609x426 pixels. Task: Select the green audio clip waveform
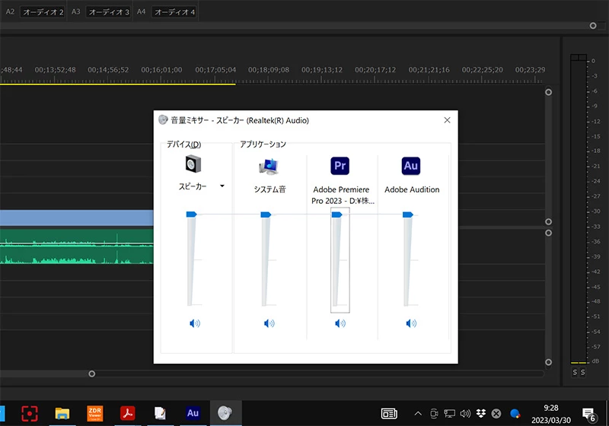coord(77,246)
